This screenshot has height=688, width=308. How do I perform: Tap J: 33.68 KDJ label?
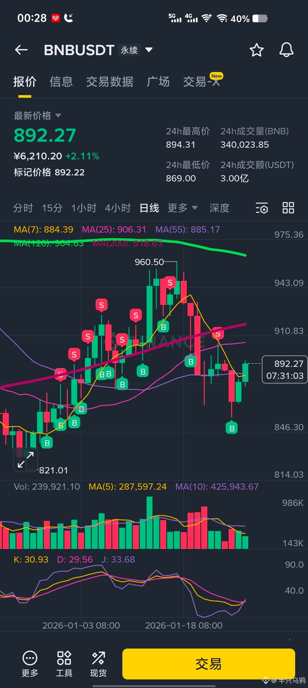(x=118, y=559)
